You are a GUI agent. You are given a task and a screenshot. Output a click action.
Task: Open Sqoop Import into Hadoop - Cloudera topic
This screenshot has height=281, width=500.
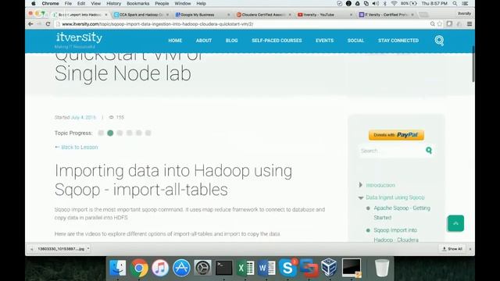pos(396,235)
